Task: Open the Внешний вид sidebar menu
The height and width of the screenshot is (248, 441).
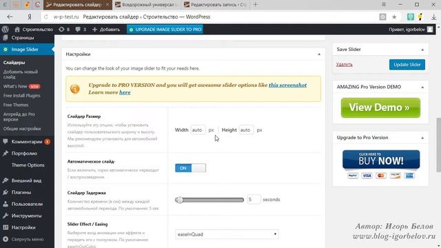Action: [26, 180]
